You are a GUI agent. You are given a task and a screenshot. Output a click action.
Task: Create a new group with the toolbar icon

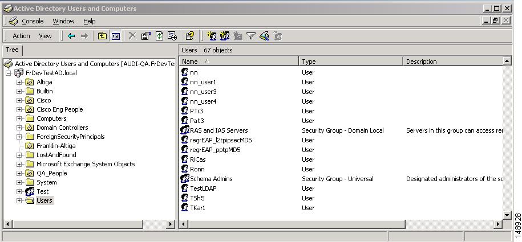[225, 36]
